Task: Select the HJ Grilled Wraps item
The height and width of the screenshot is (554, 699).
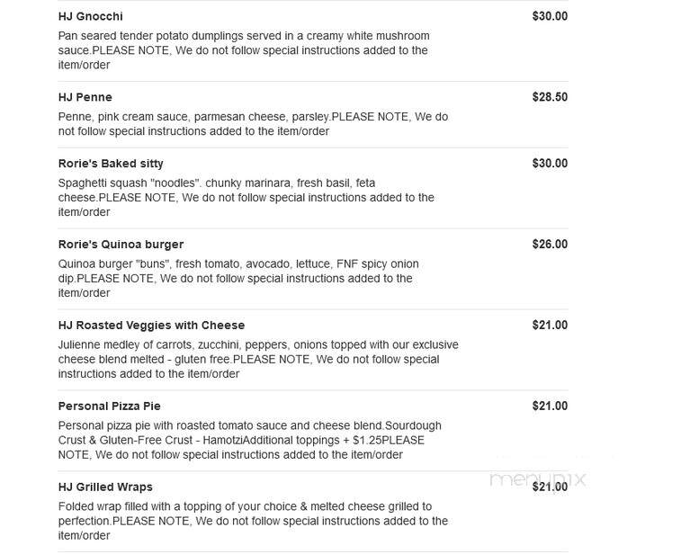Action: point(105,487)
